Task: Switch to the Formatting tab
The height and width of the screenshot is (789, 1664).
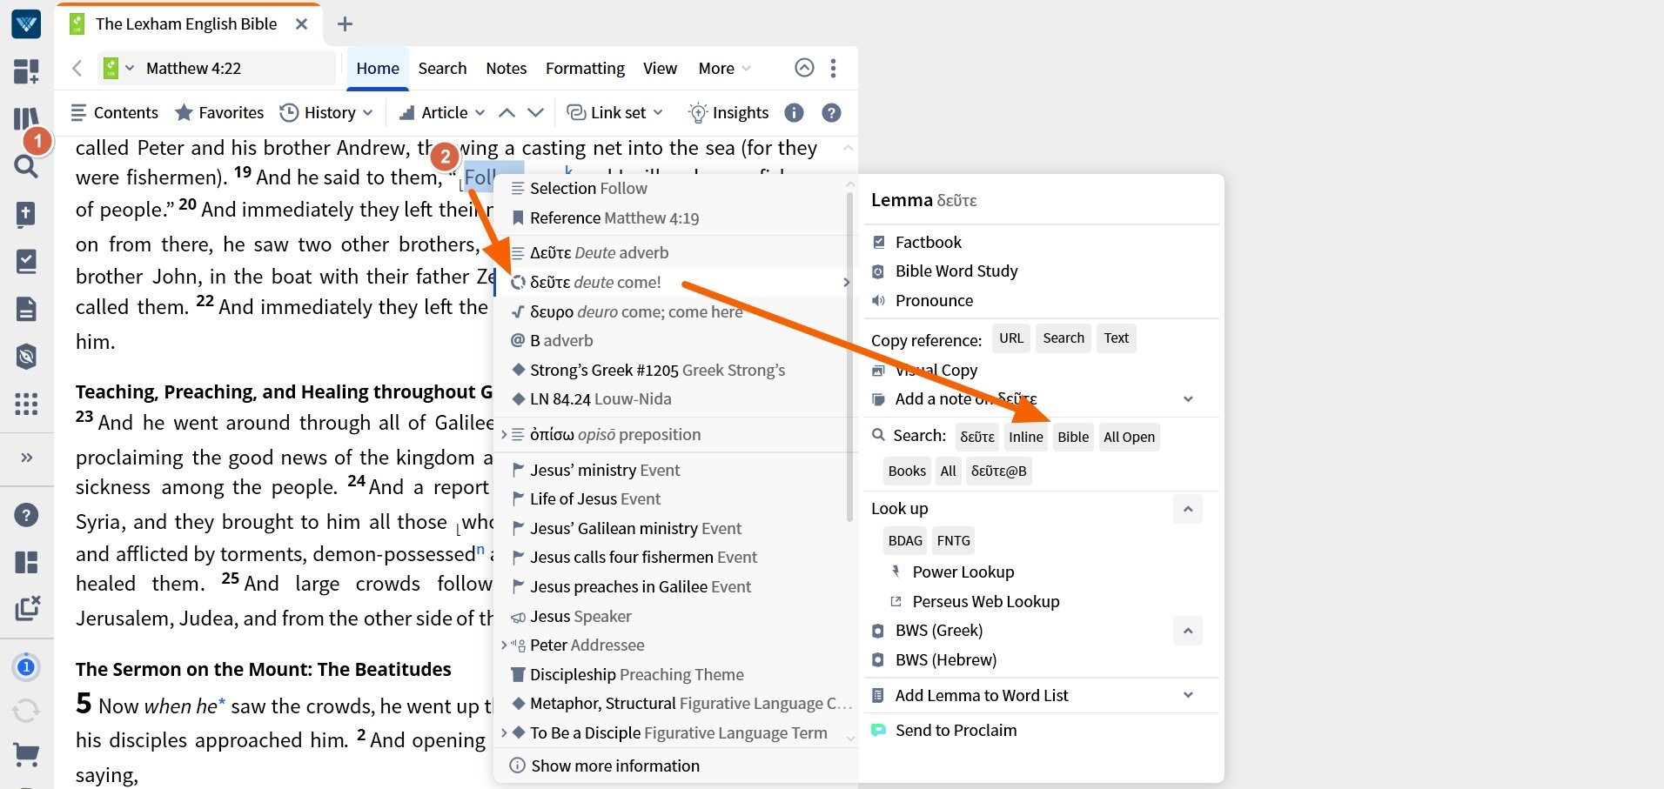Action: click(585, 68)
